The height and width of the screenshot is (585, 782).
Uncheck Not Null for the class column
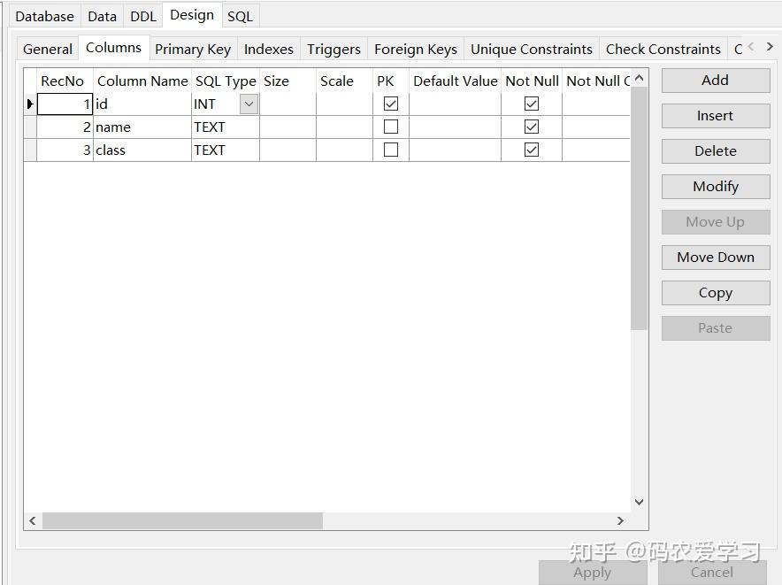[x=532, y=150]
